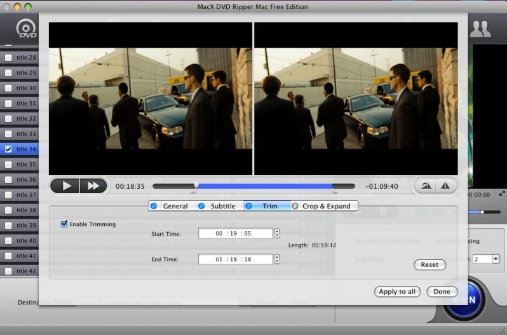Open the dropdown showing value 2
The height and width of the screenshot is (335, 507).
pyautogui.click(x=486, y=259)
